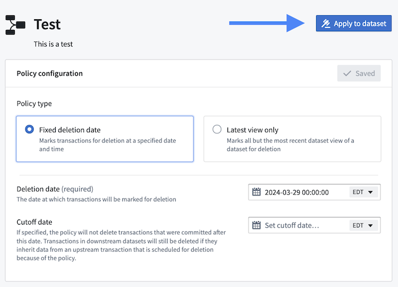Click the Saved status button

click(359, 73)
